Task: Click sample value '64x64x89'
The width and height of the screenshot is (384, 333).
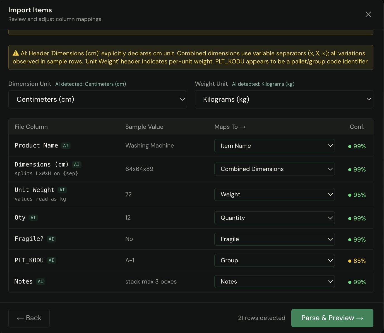Action: (x=139, y=169)
